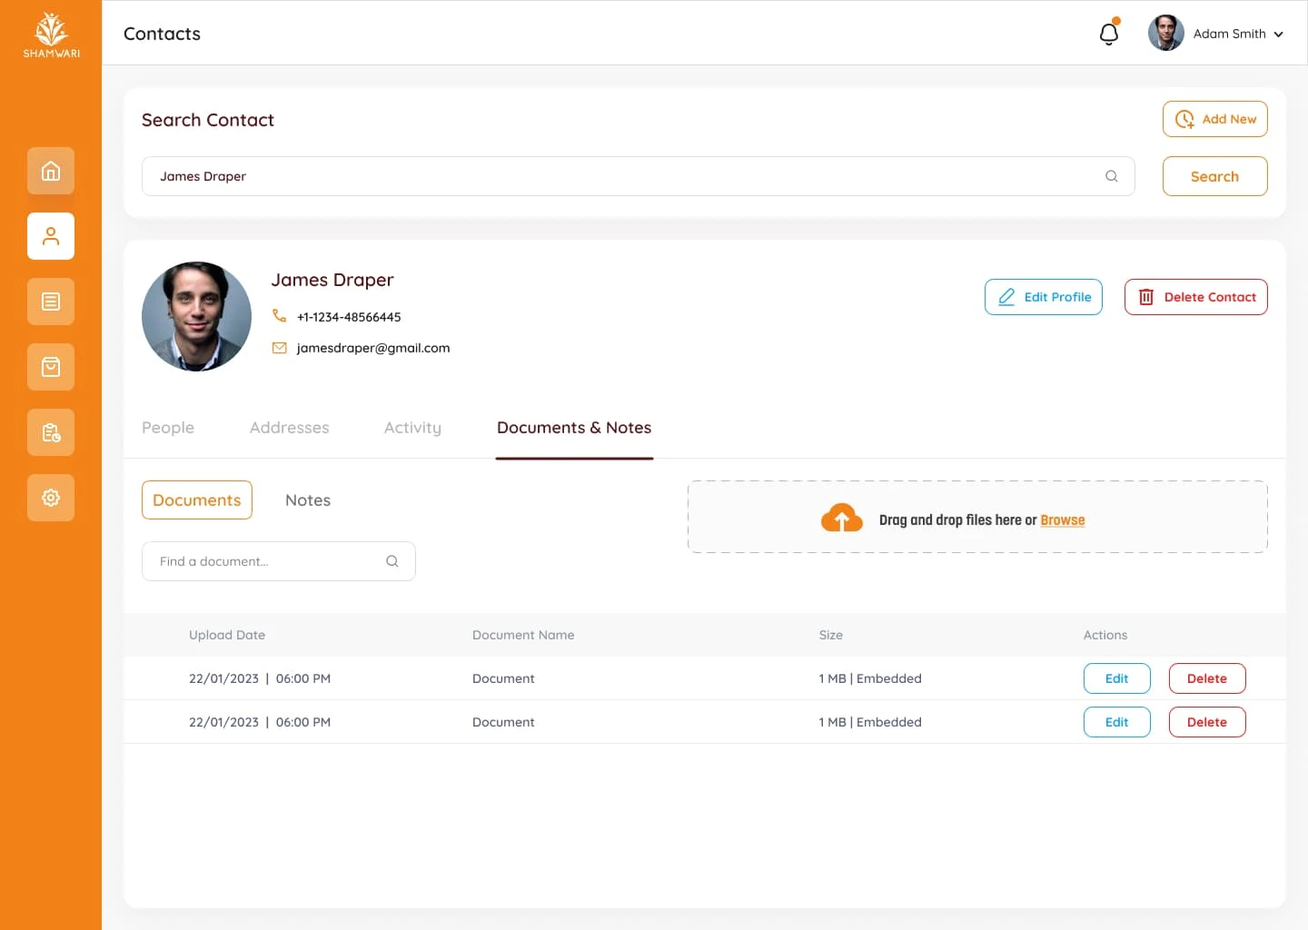Click the Delete Contact button
Screen dimensions: 1308x930
point(1195,297)
